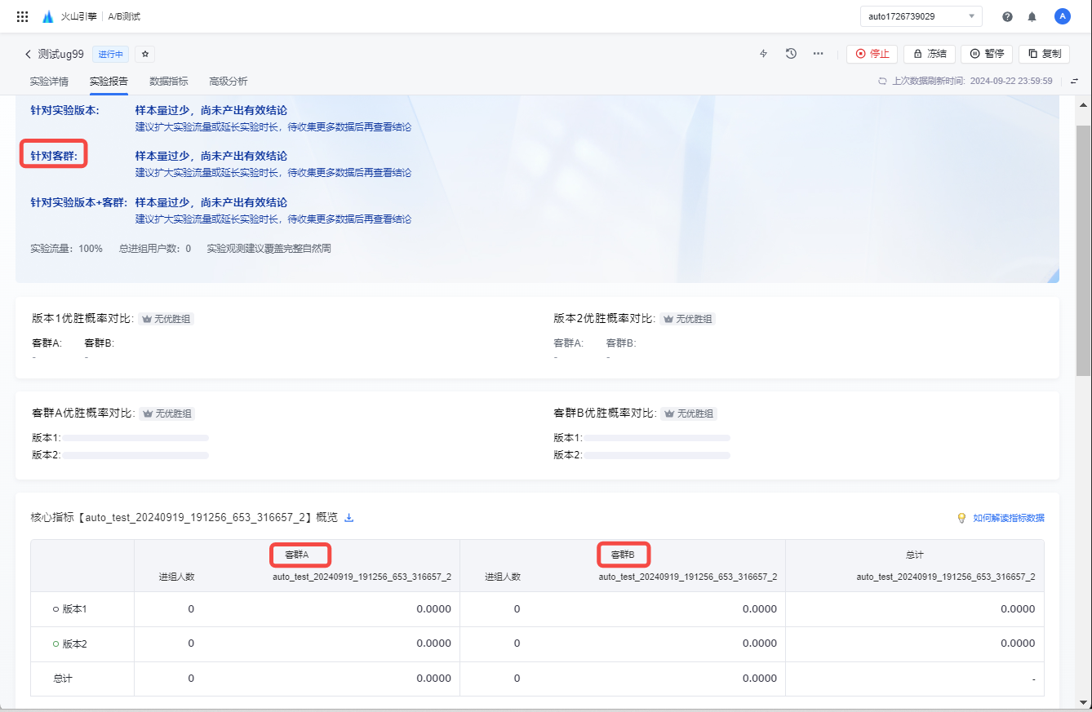Click the Volcano Engine logo
This screenshot has height=712, width=1092.
[x=47, y=16]
